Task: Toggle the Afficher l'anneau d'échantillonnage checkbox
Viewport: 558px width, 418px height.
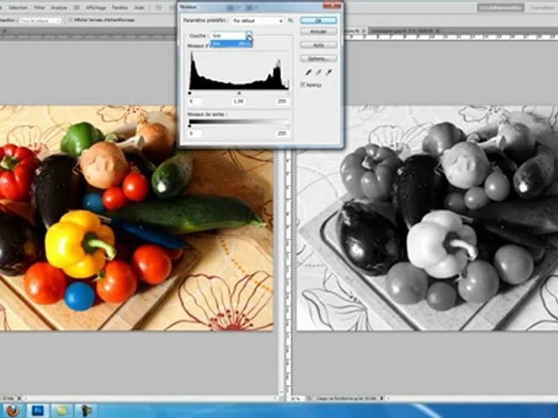Action: click(x=70, y=20)
